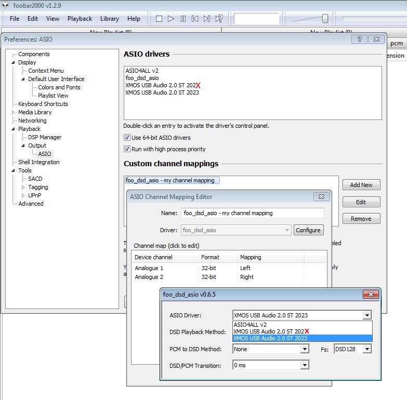
Task: Click the Remove button
Action: point(361,219)
